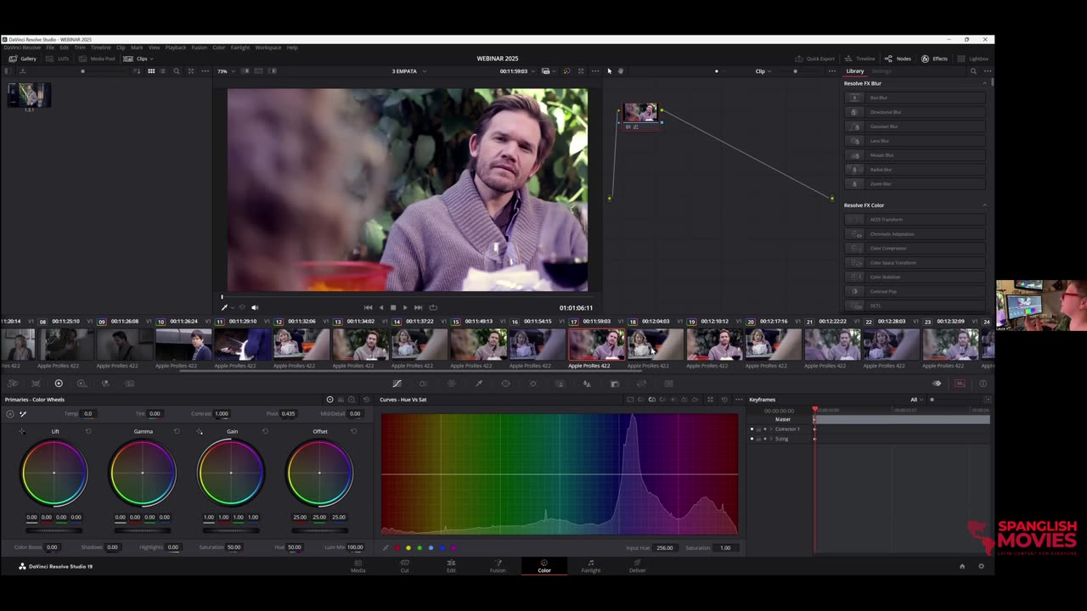
Task: Jump to first frame of the clip
Action: pyautogui.click(x=368, y=307)
